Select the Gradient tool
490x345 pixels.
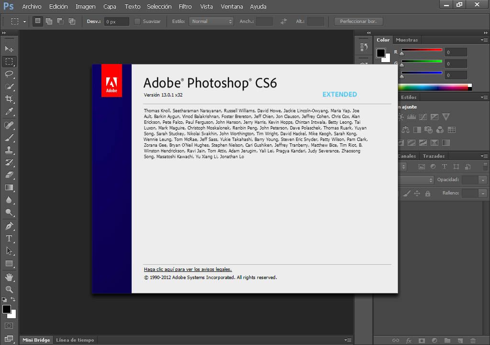[x=9, y=187]
